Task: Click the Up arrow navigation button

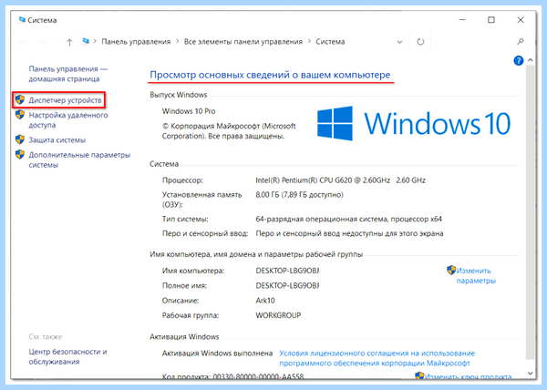Action: click(x=69, y=42)
